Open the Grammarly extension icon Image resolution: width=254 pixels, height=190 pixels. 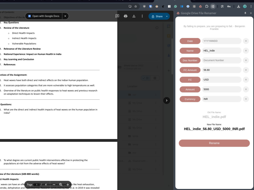pyautogui.click(x=176, y=7)
